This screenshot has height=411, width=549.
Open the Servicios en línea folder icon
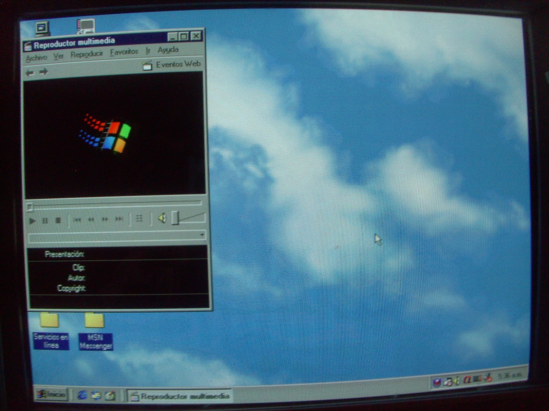(50, 320)
